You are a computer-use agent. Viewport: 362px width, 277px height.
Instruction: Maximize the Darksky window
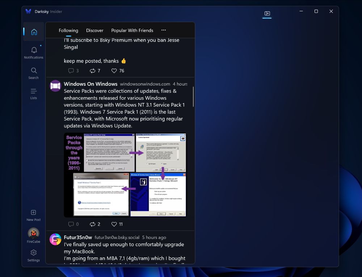tap(316, 11)
